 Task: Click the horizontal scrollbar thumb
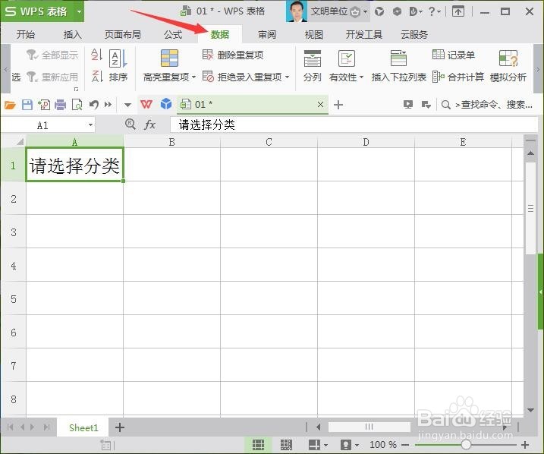point(369,427)
